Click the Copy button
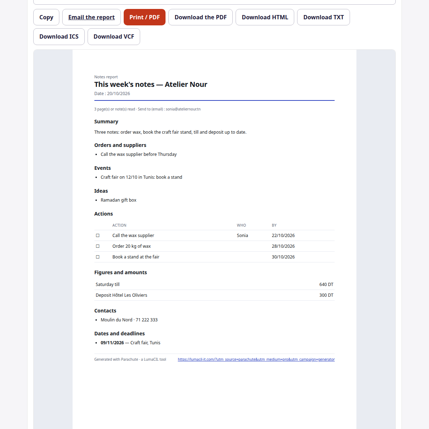429x429 pixels. click(x=46, y=17)
